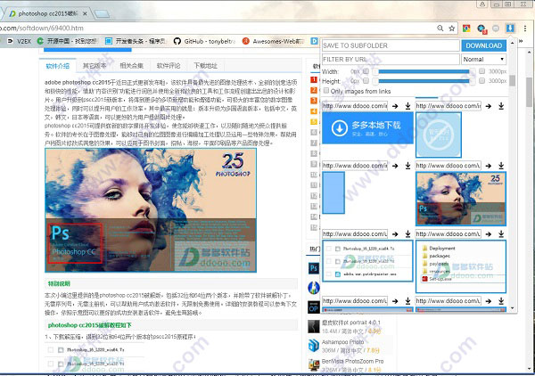Image resolution: width=535 pixels, height=376 pixels.
Task: Open the GitHub - tonybeltr bookmark
Action: click(x=204, y=41)
